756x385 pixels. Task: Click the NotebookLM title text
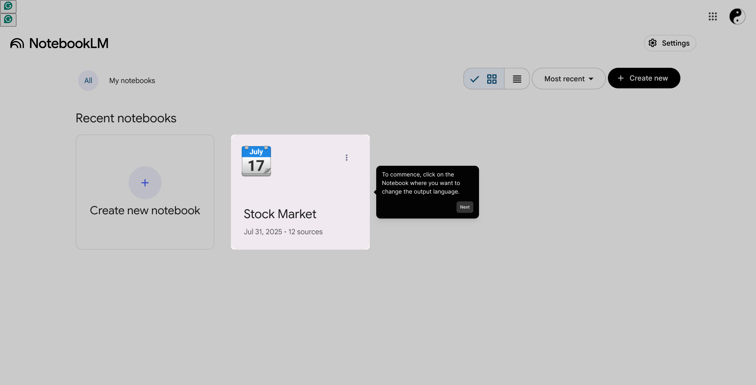pos(69,43)
